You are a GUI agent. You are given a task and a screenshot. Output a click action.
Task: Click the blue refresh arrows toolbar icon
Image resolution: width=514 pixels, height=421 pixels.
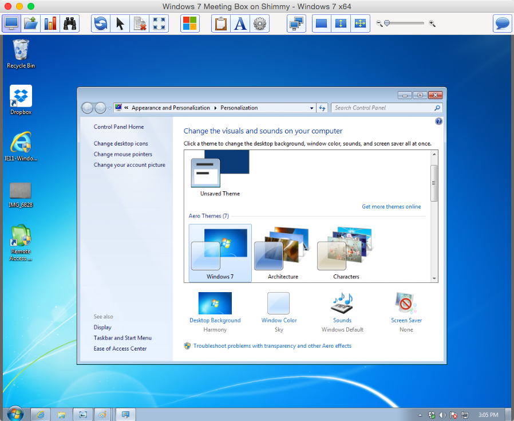tap(101, 23)
